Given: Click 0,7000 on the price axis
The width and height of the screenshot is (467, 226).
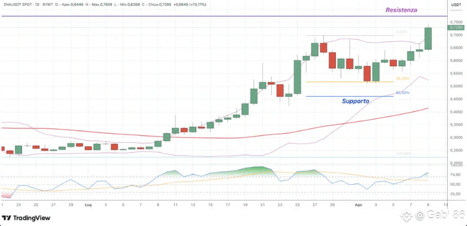Looking at the screenshot, I should (x=456, y=35).
